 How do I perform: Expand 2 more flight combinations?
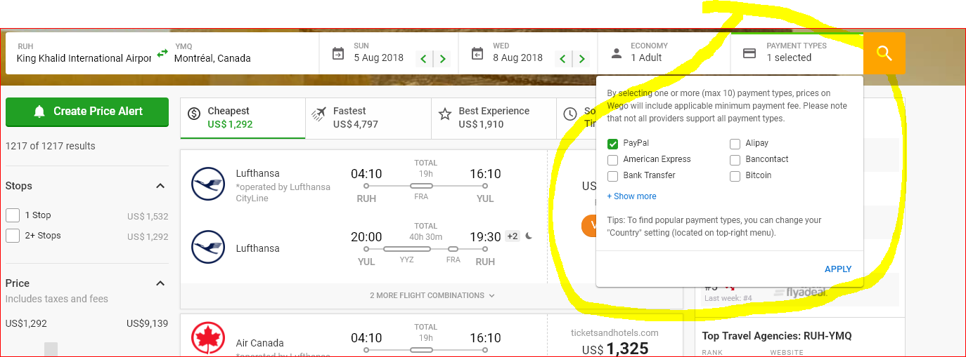pos(432,295)
